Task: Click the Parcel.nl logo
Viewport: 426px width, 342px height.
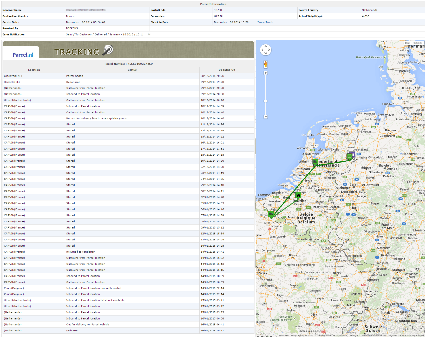Action: coord(23,55)
